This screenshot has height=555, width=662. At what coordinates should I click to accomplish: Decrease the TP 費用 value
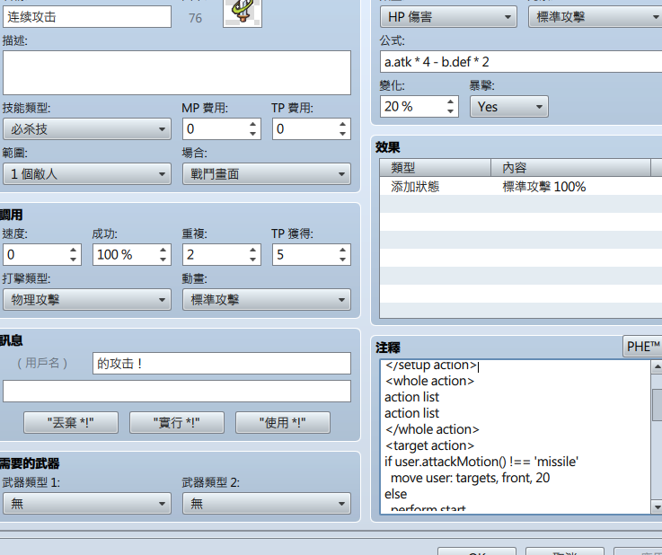click(342, 134)
